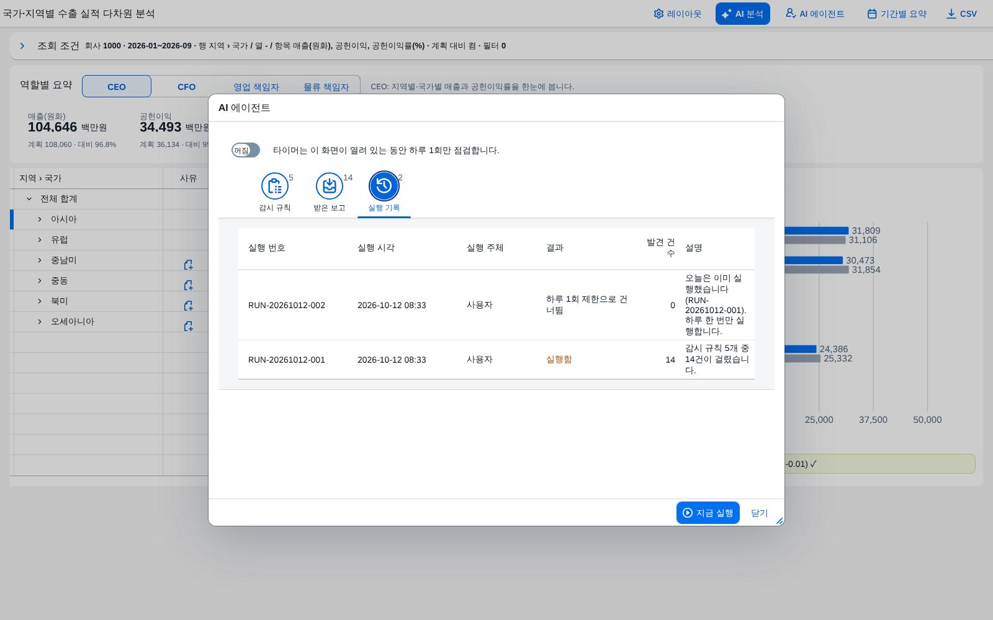Switch to the 물류 책임자 tab
The width and height of the screenshot is (993, 620).
326,86
